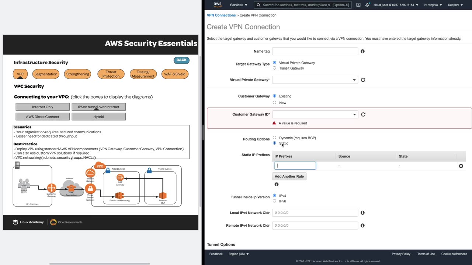472x265 pixels.
Task: Remove the static IP prefix rule
Action: (461, 166)
